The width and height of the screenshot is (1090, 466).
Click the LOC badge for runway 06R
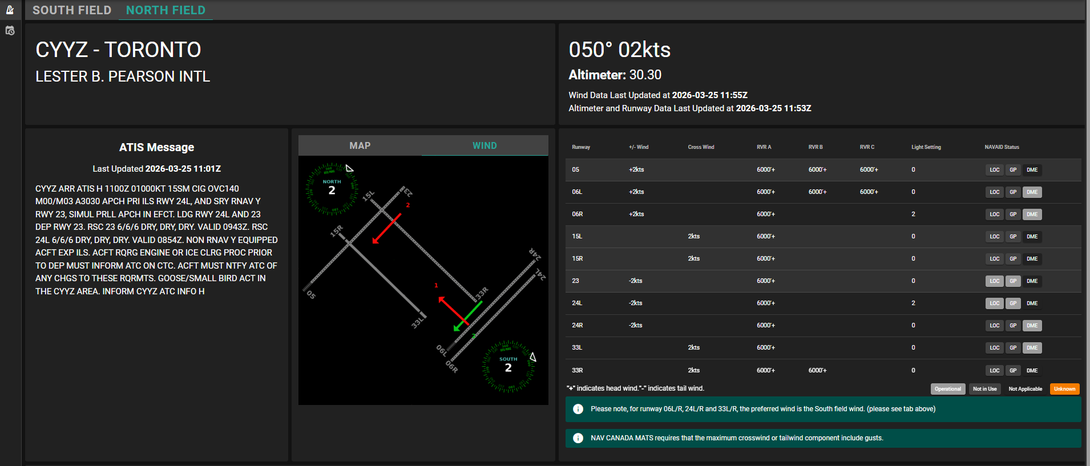[995, 214]
